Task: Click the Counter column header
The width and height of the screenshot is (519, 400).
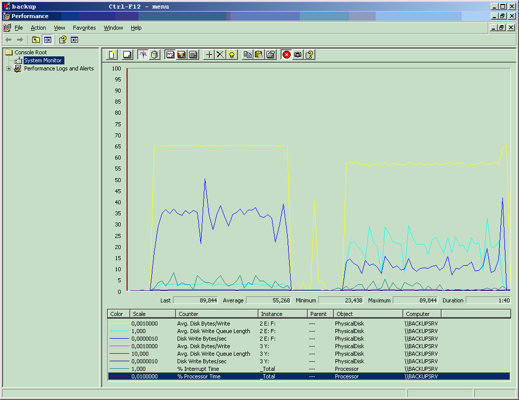Action: coord(216,314)
